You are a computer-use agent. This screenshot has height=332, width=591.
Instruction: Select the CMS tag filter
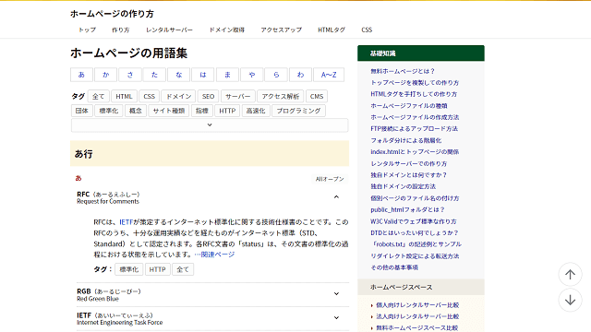(317, 96)
